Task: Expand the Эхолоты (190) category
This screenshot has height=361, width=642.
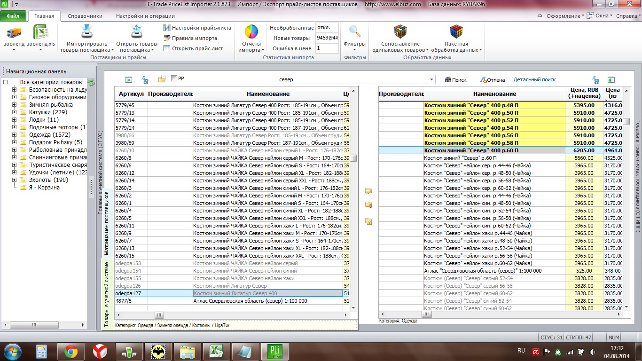Action: (14, 180)
